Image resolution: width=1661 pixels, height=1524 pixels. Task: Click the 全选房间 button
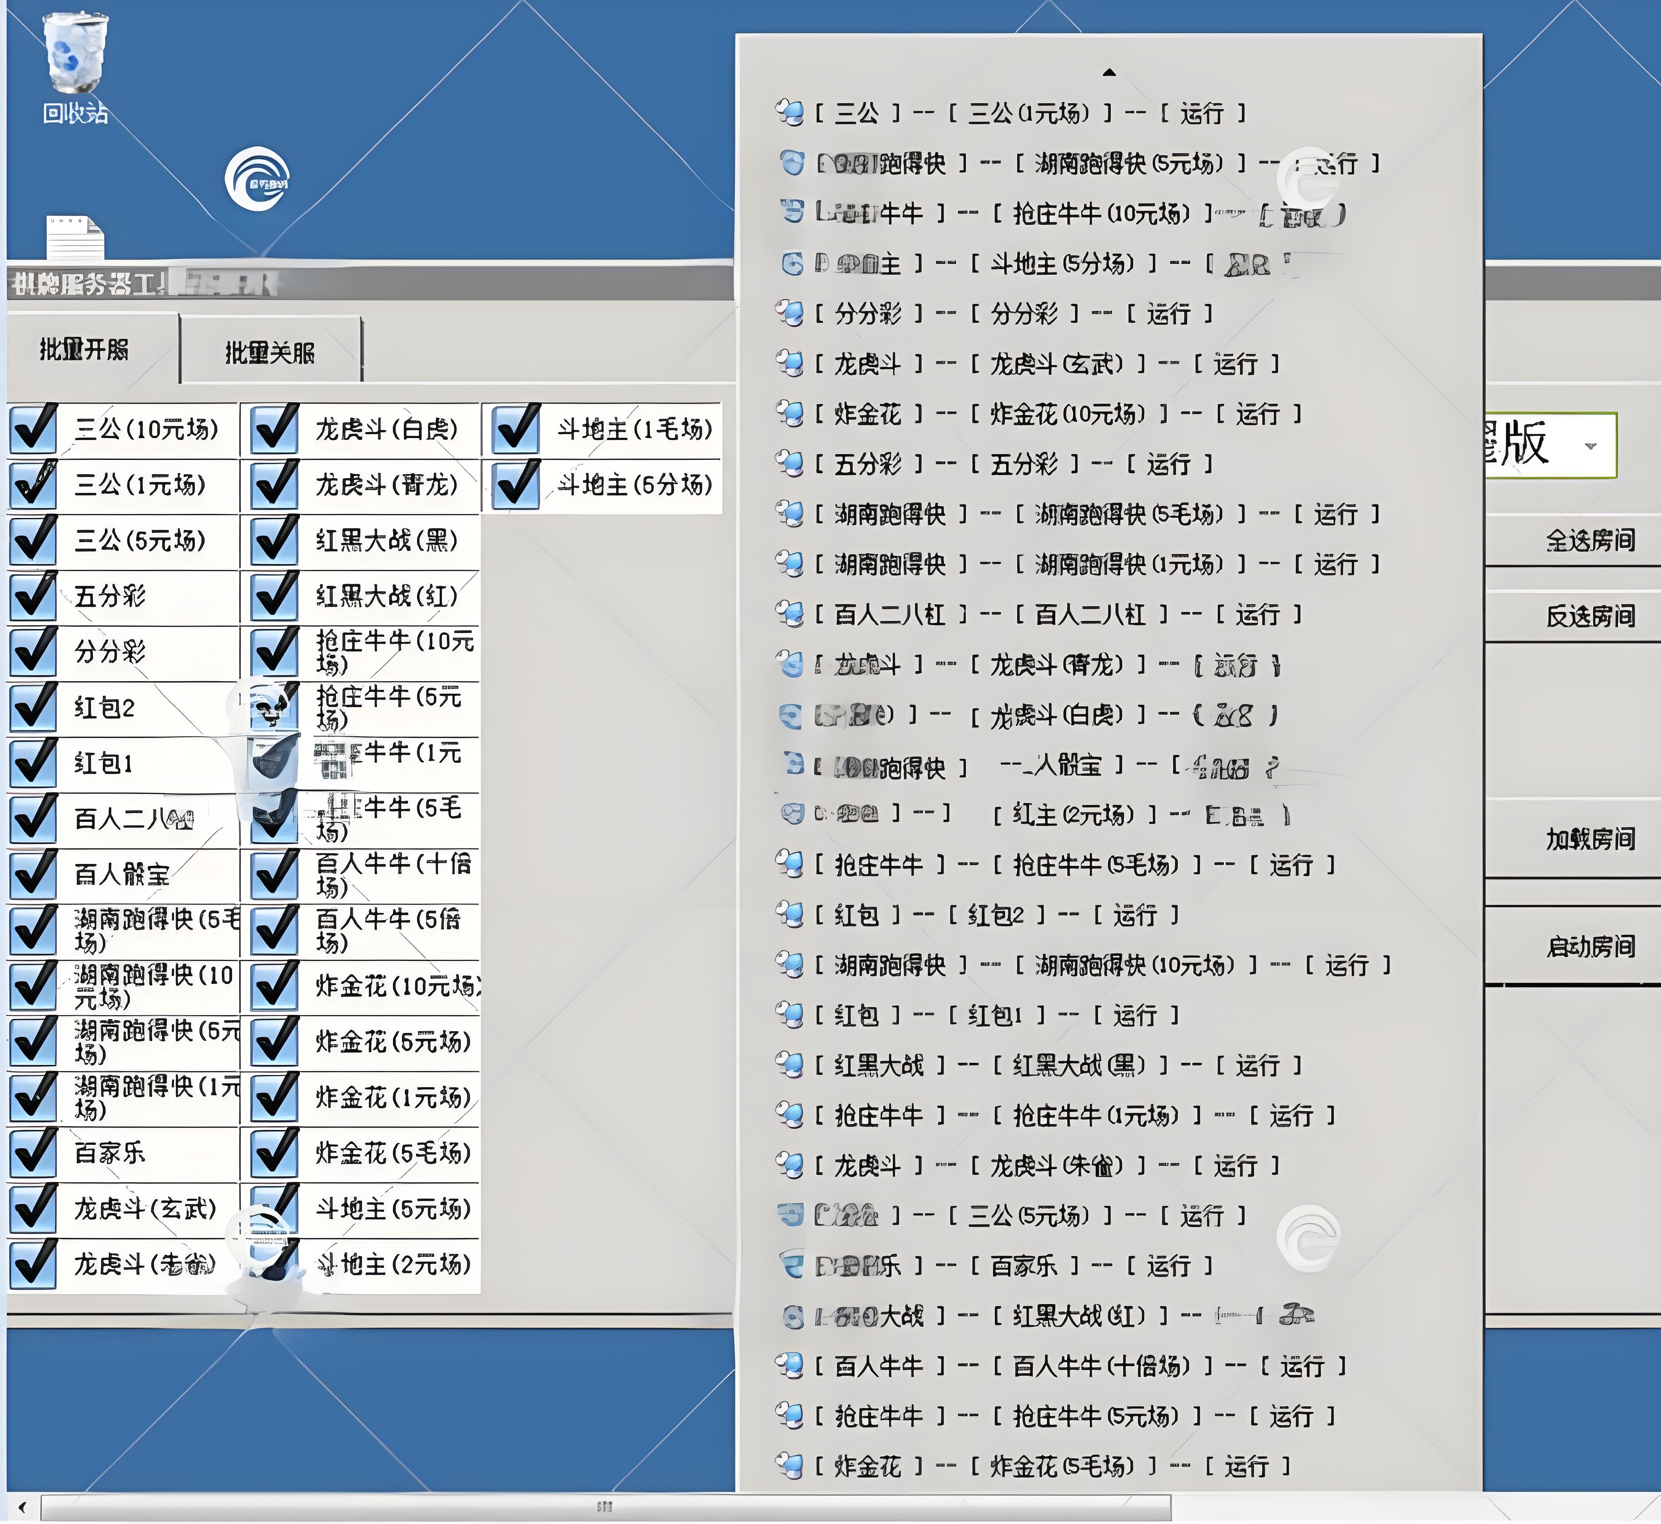(1589, 540)
